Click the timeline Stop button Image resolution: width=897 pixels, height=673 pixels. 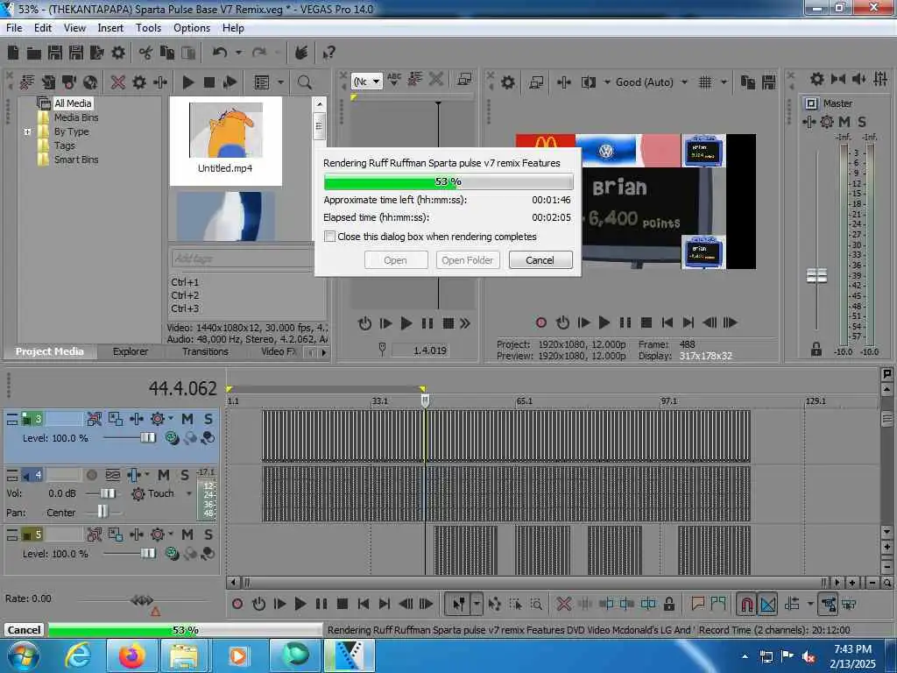[343, 604]
